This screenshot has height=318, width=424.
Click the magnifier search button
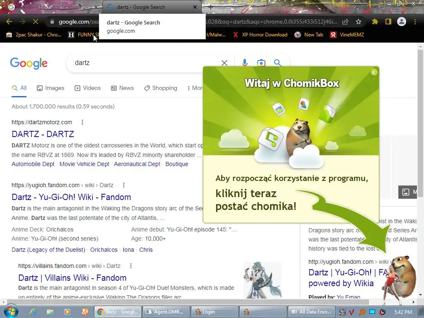click(277, 63)
